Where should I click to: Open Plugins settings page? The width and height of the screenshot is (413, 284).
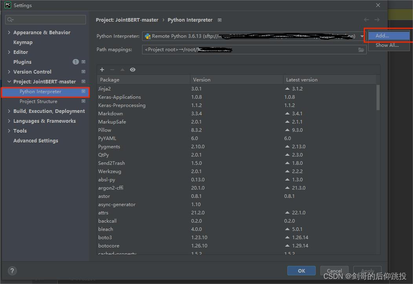point(22,62)
